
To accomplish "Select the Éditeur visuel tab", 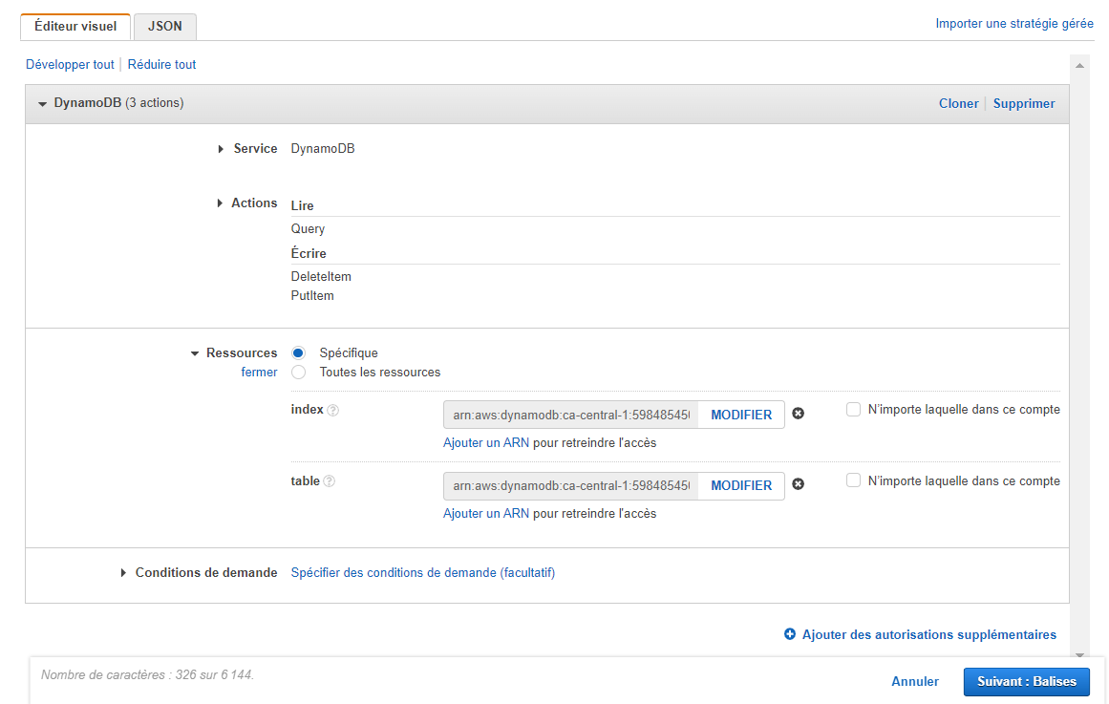I will (x=75, y=27).
